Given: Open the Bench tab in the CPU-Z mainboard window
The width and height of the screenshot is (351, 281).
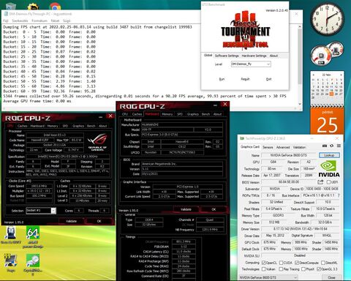Looking at the screenshot, I should [x=205, y=114].
